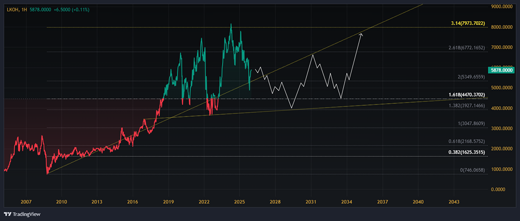Click the 7000.0000 price axis label

pyautogui.click(x=501, y=47)
